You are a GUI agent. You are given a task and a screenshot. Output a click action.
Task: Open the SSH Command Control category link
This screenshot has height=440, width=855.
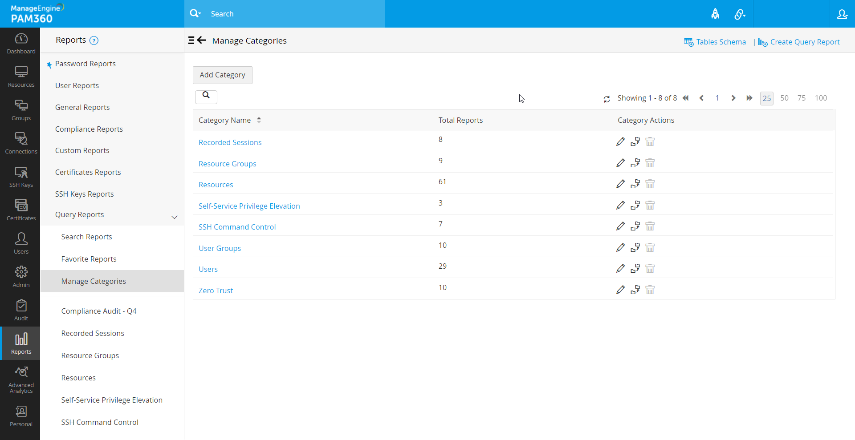coord(237,227)
